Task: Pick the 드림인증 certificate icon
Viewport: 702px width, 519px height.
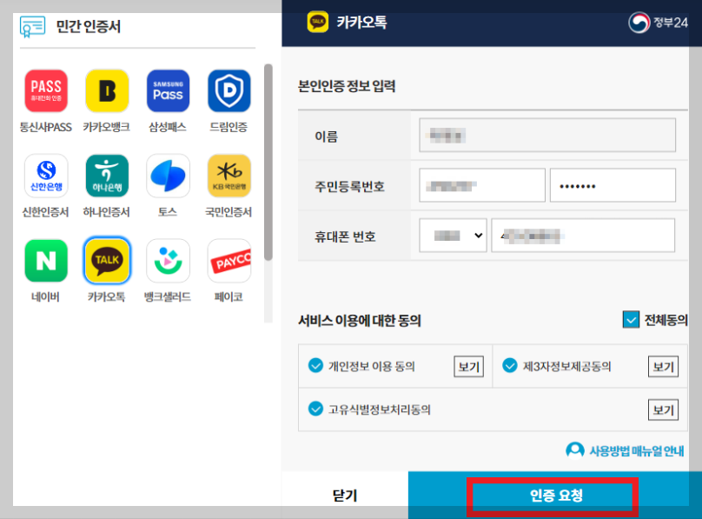Action: pyautogui.click(x=228, y=91)
